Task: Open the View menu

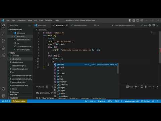Action: coord(30,21)
